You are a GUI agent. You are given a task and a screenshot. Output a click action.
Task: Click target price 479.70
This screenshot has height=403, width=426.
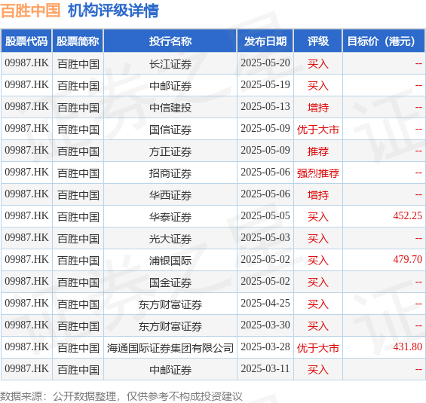(407, 259)
